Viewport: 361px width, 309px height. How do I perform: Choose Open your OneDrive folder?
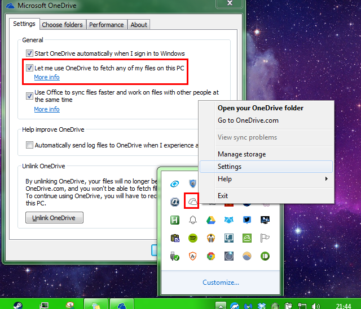pyautogui.click(x=261, y=108)
